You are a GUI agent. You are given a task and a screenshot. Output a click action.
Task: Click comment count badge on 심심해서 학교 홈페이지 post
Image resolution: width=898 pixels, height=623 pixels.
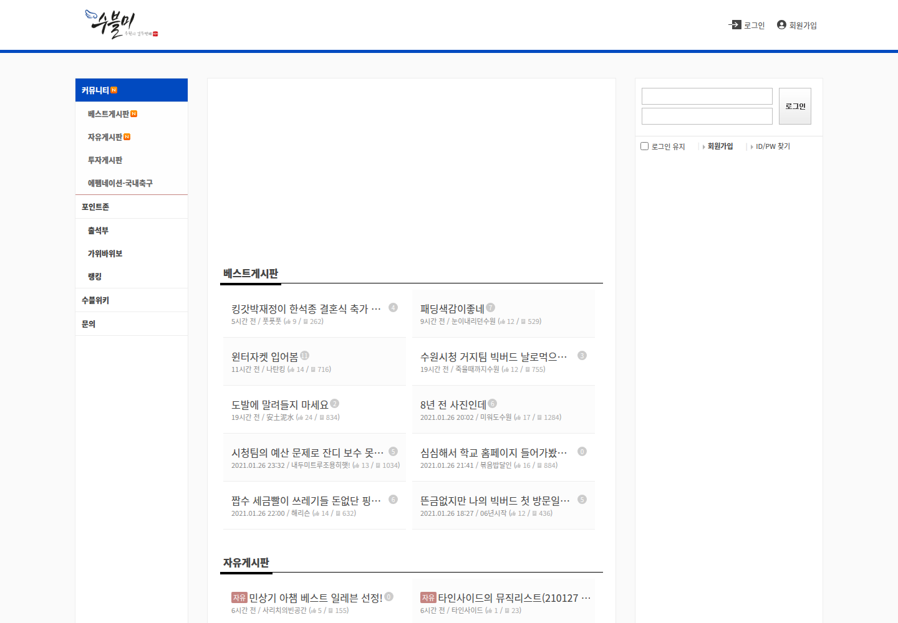pos(582,452)
